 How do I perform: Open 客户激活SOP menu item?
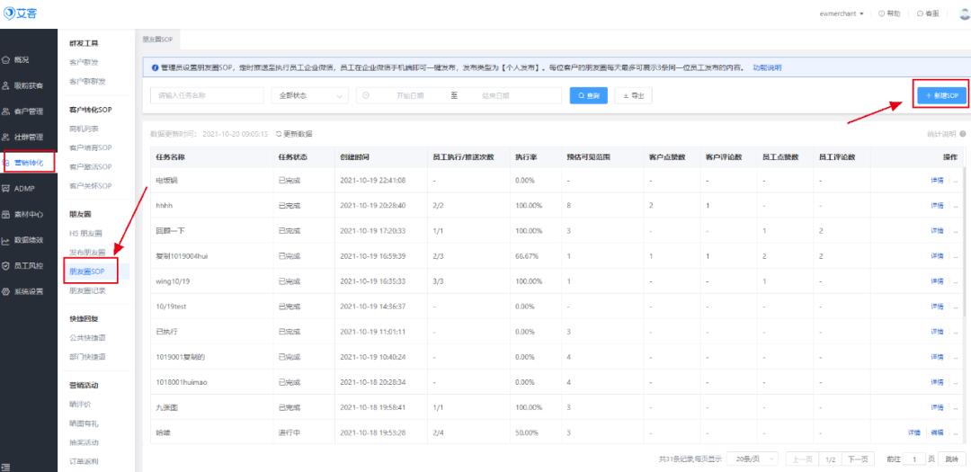pyautogui.click(x=90, y=166)
